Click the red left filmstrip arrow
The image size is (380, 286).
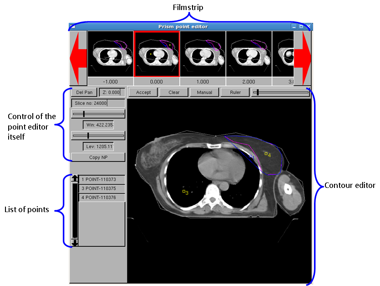click(78, 58)
